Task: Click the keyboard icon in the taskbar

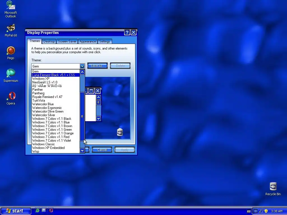Action: coord(249,211)
